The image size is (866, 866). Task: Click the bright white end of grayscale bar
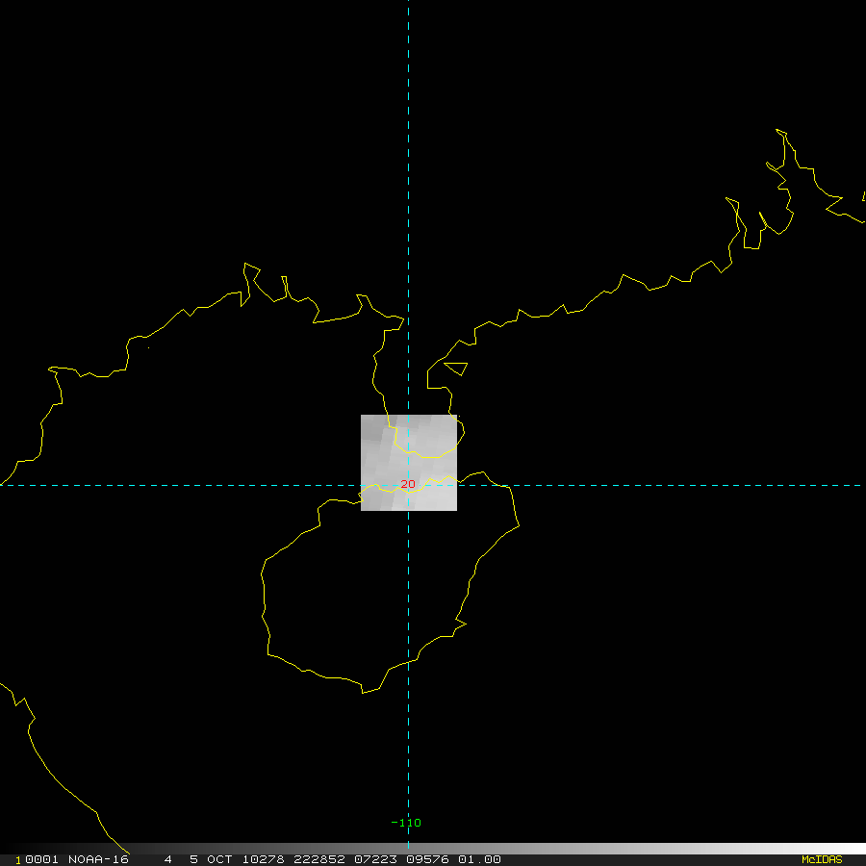pyautogui.click(x=847, y=849)
